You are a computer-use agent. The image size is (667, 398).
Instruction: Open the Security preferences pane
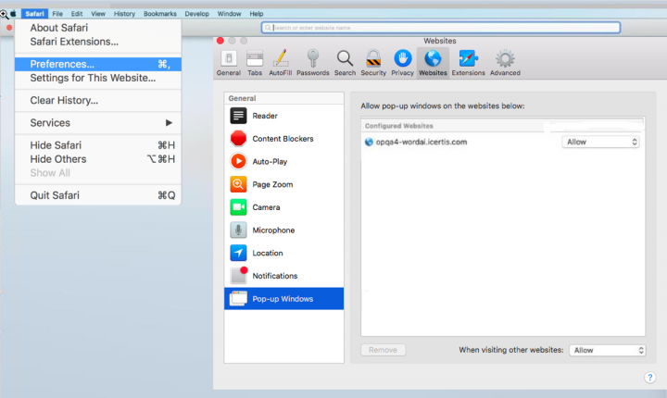(x=373, y=63)
